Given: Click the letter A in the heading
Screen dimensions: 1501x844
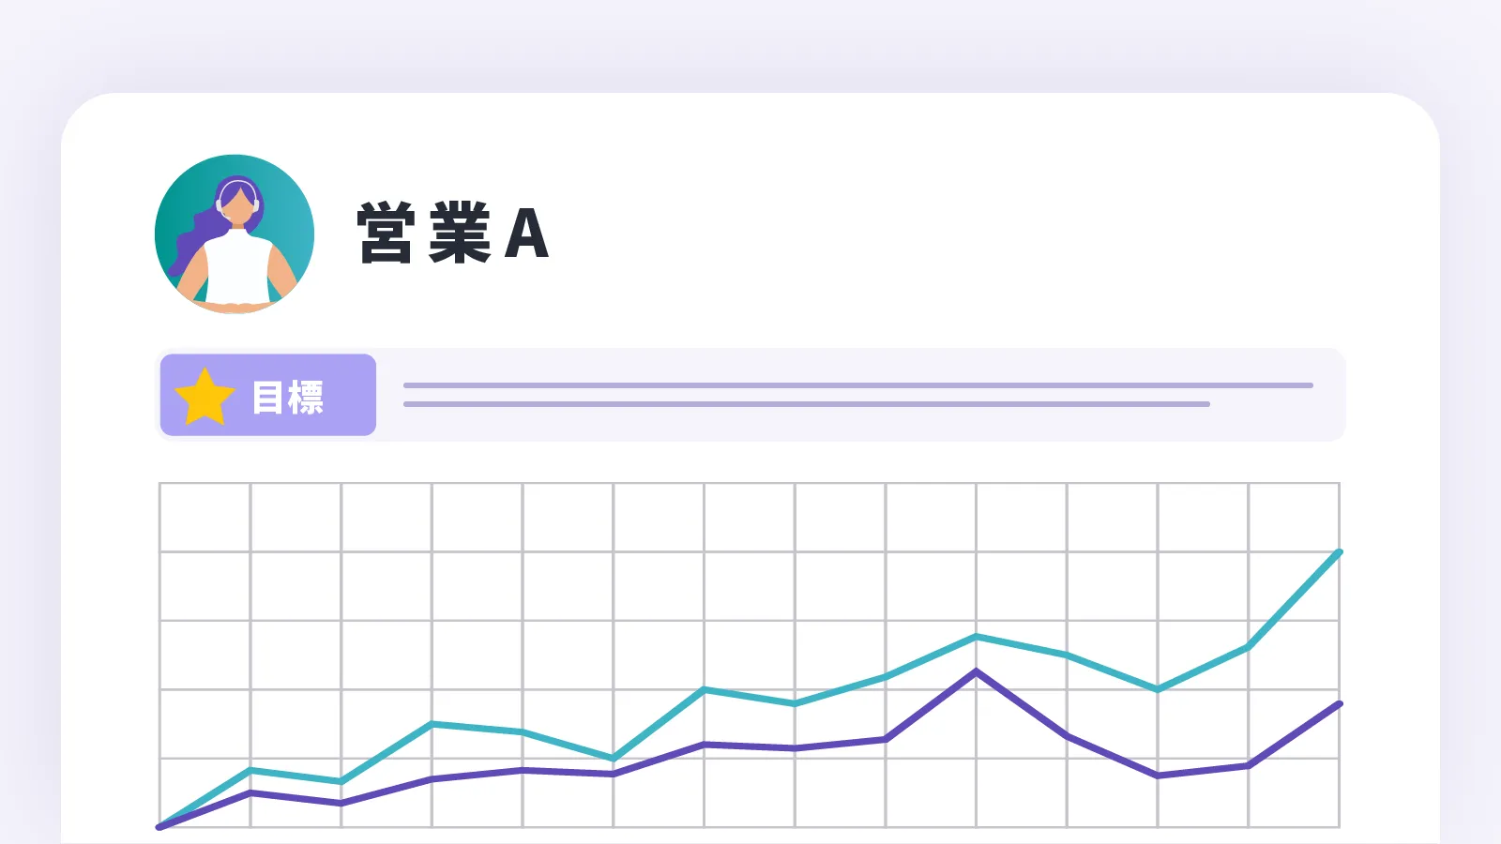Looking at the screenshot, I should 526,234.
